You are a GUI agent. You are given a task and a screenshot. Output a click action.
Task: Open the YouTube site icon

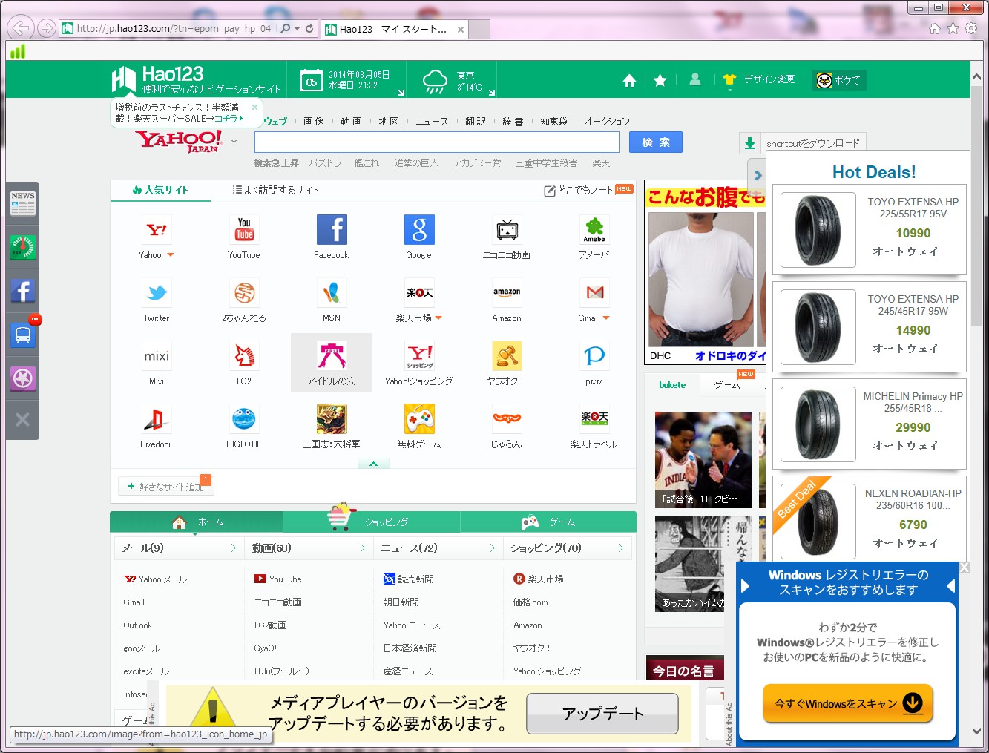click(244, 230)
